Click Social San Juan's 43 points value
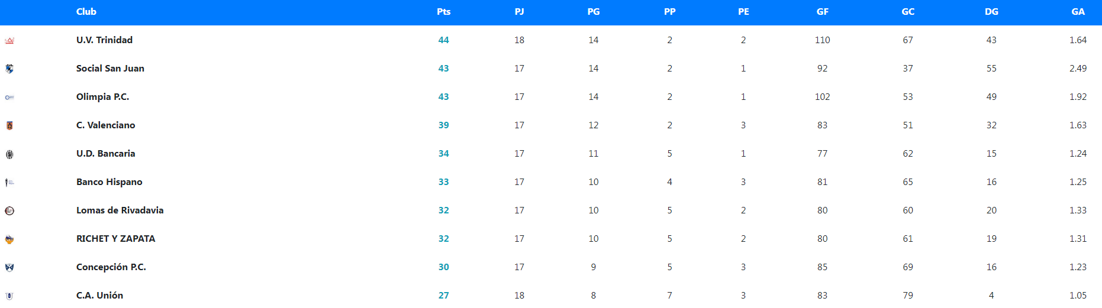Viewport: 1102px width, 308px height. (443, 69)
